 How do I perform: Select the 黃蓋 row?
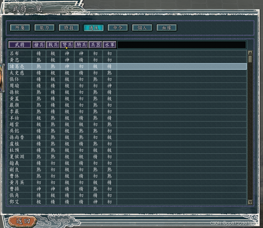click(127, 99)
